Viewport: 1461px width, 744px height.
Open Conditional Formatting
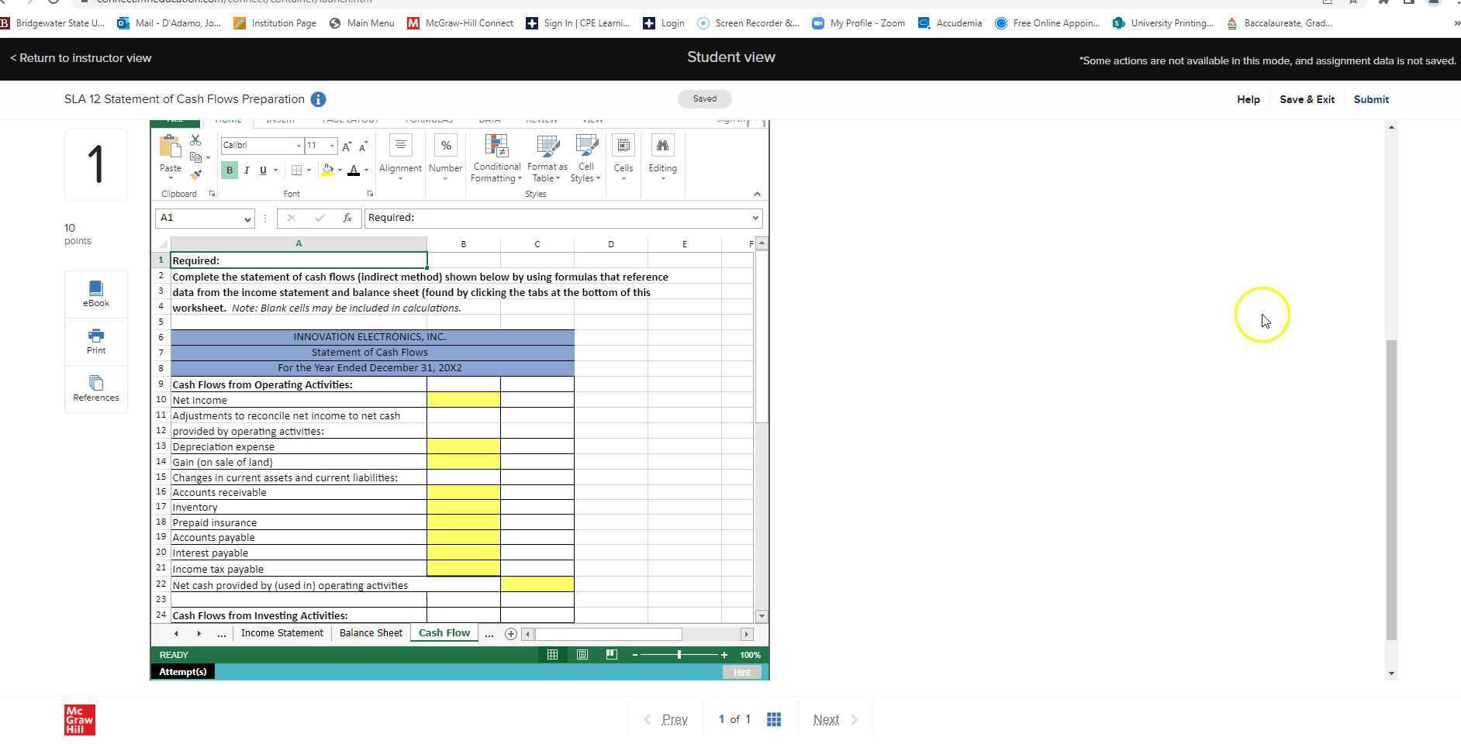point(496,158)
